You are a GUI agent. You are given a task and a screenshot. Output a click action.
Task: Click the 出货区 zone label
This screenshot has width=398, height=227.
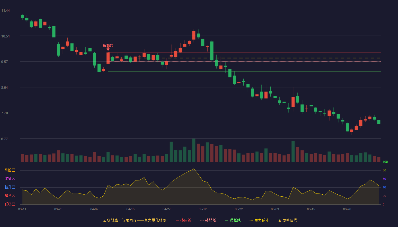pos(10,179)
